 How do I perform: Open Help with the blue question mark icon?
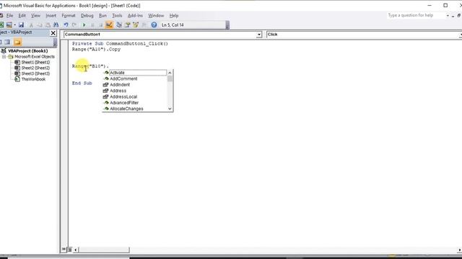(154, 25)
